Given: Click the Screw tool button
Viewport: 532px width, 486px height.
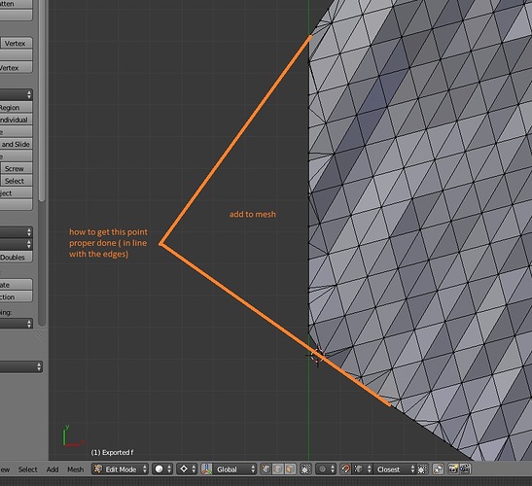Looking at the screenshot, I should point(17,168).
